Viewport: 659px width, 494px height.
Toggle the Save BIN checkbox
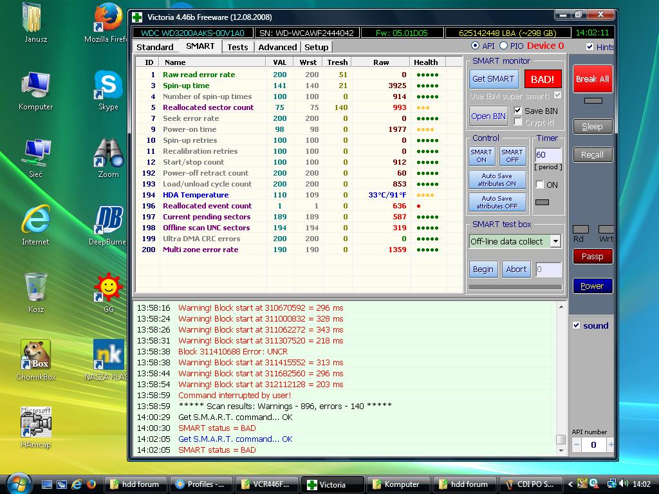pos(518,111)
